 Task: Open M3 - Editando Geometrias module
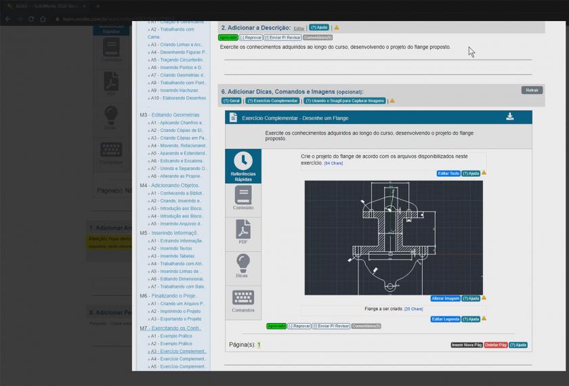pos(170,115)
